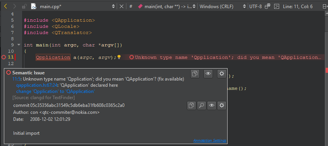Click the Date 2008-12-02 12:01:29 text
328x146 pixels.
point(50,120)
